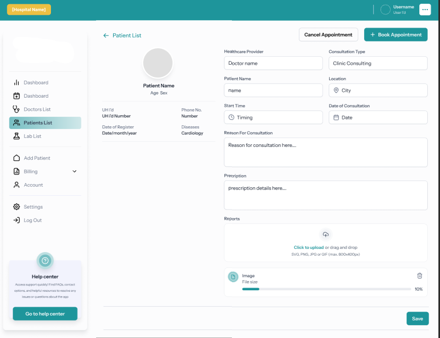The width and height of the screenshot is (440, 338).
Task: Click the Book Appointment button
Action: pyautogui.click(x=395, y=34)
